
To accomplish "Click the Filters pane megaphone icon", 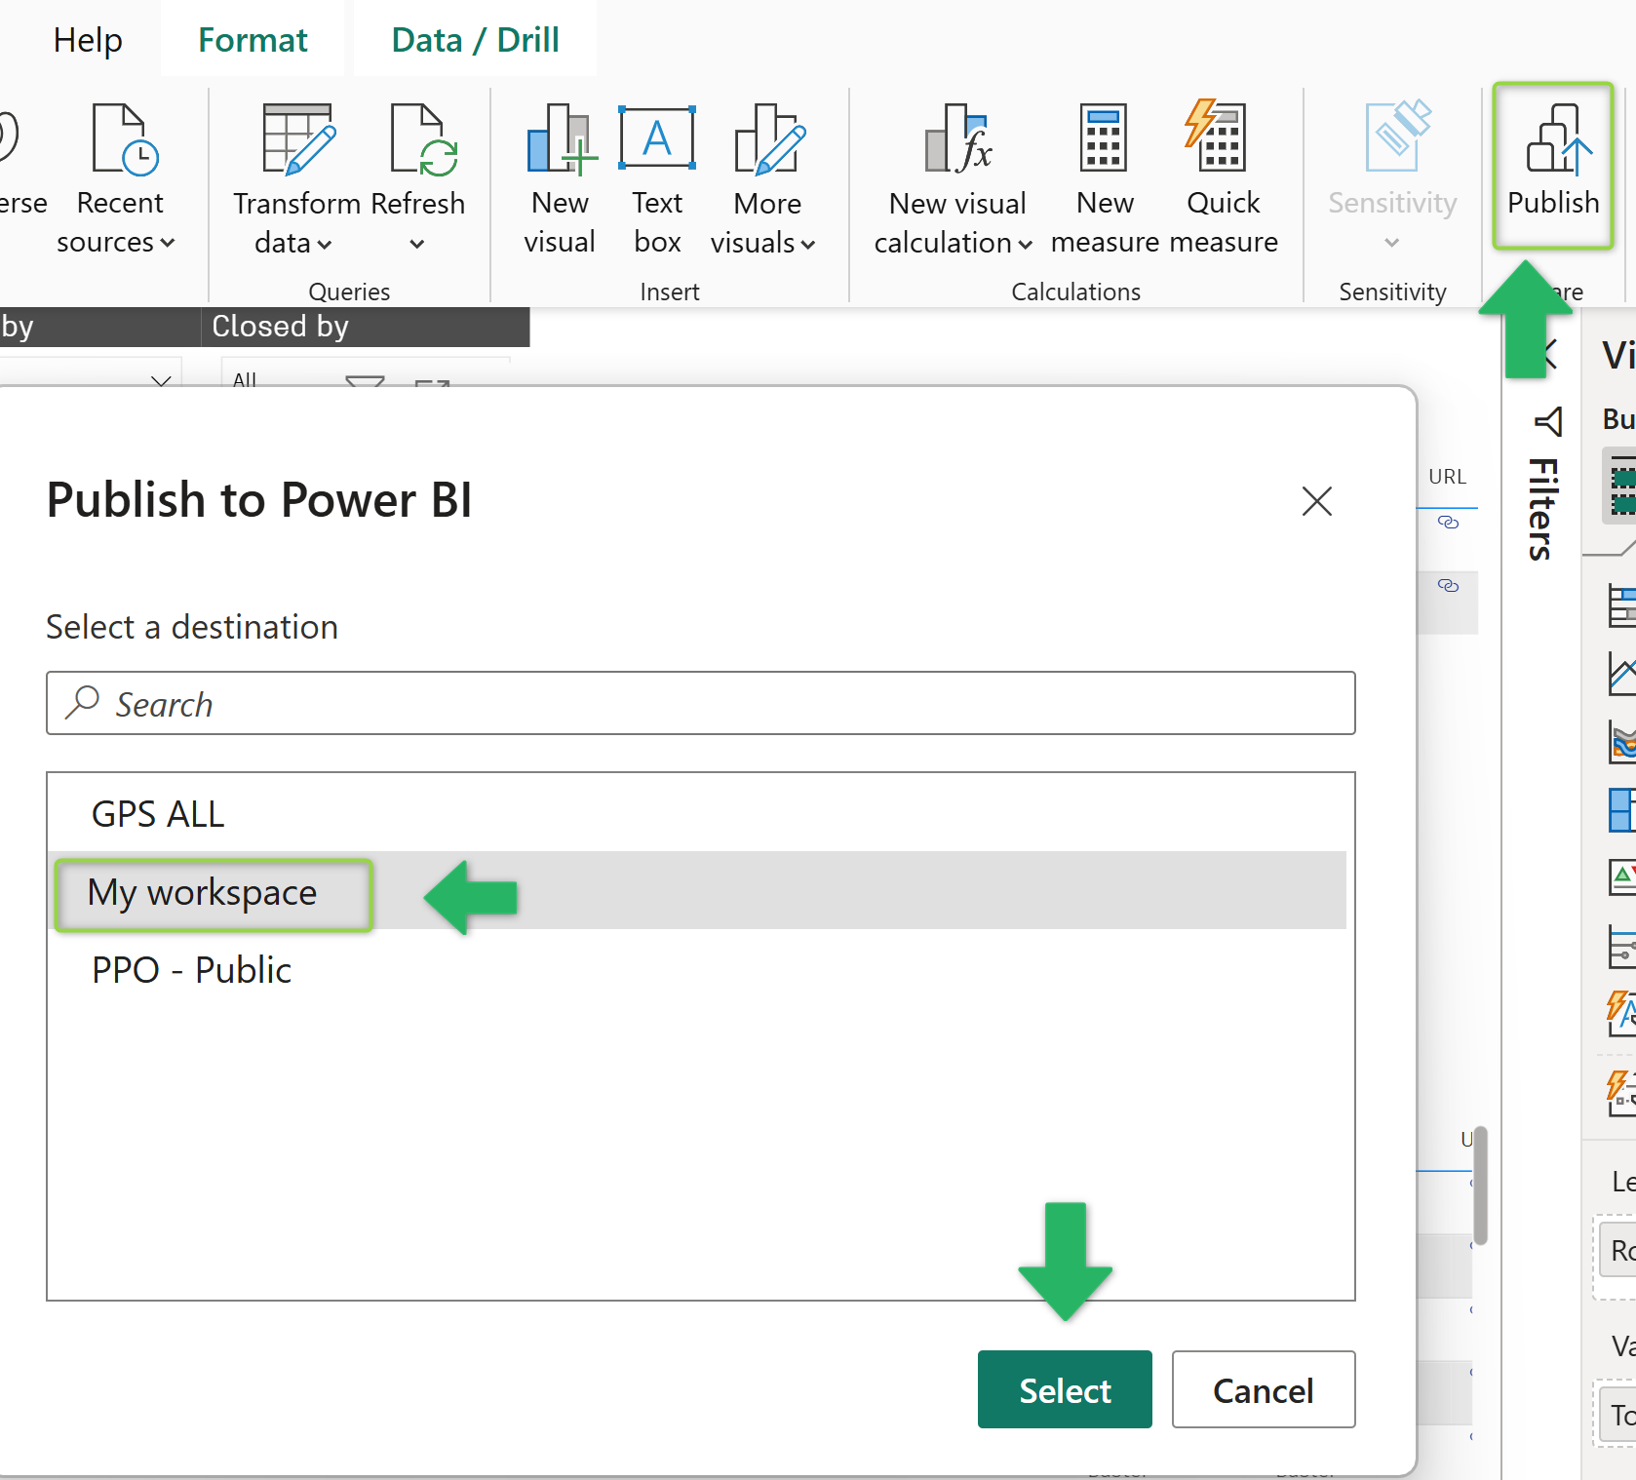I will pyautogui.click(x=1548, y=421).
